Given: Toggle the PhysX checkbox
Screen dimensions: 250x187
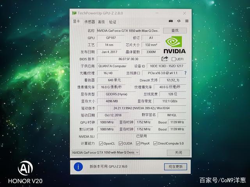Looking at the screenshot, I should (x=138, y=143).
